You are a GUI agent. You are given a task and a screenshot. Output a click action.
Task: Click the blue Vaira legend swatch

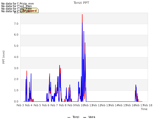[x=85, y=117]
